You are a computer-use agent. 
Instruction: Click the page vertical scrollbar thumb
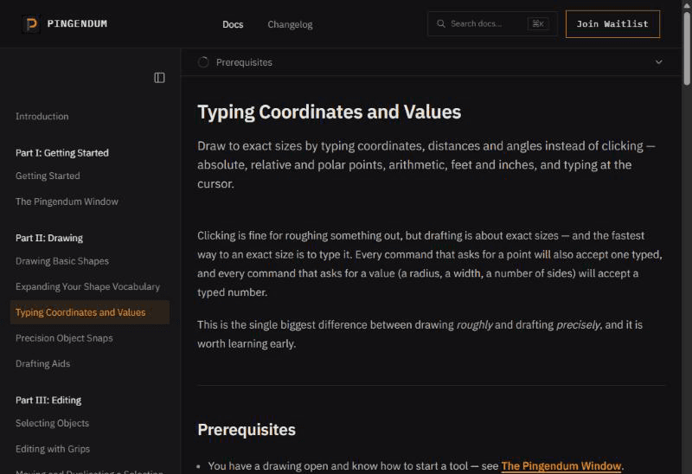687,48
